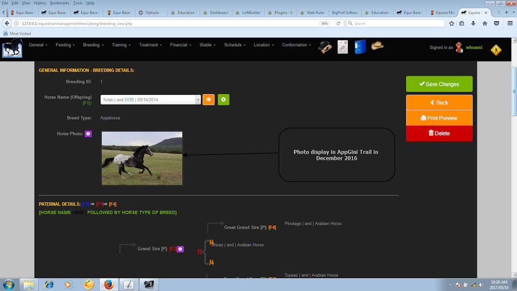
Task: Expand the General navigation menu
Action: 38,45
